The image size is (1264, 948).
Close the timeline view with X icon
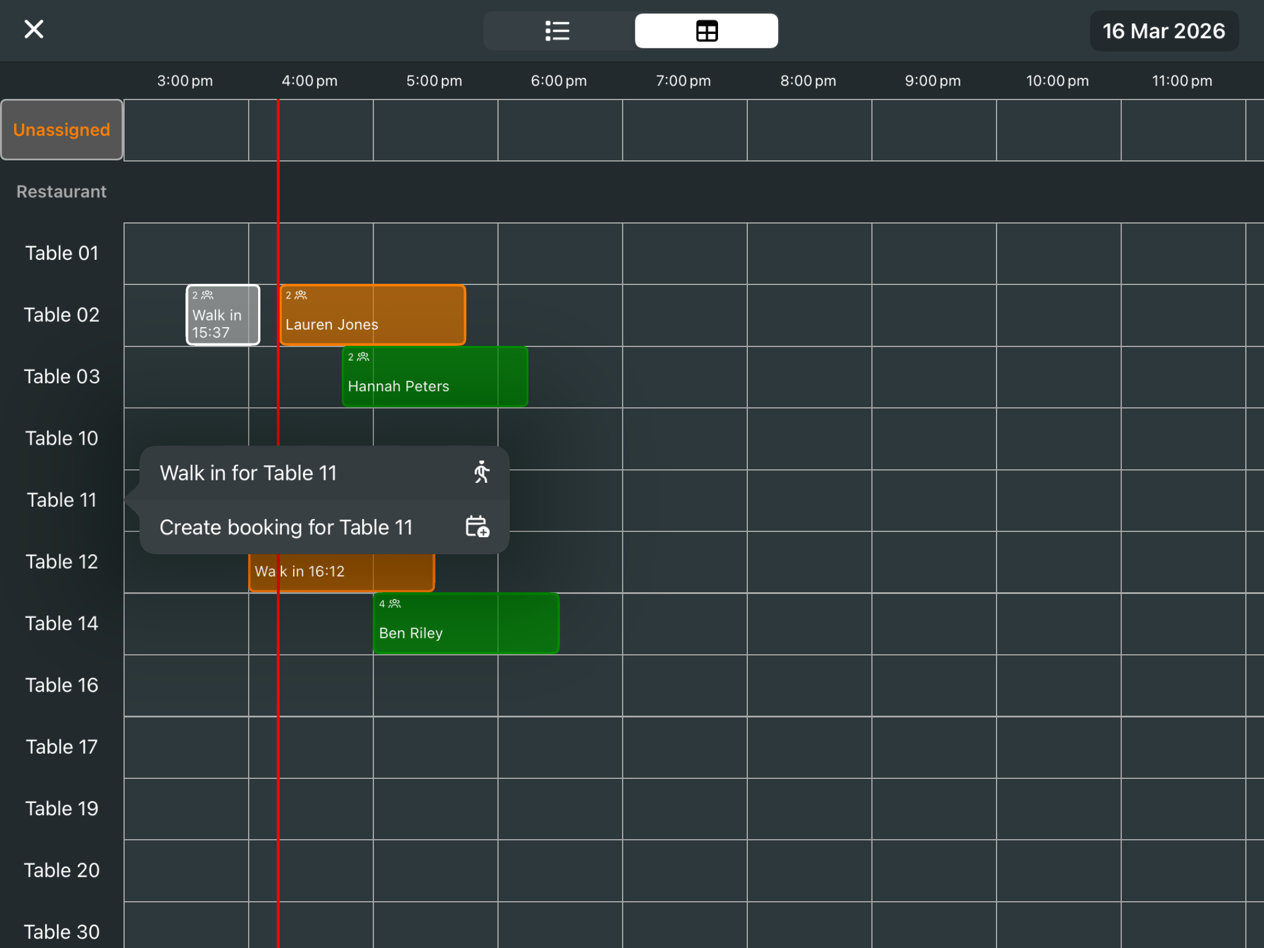[34, 29]
